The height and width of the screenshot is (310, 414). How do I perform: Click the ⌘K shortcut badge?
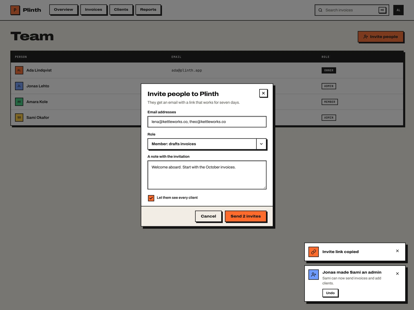pyautogui.click(x=382, y=10)
